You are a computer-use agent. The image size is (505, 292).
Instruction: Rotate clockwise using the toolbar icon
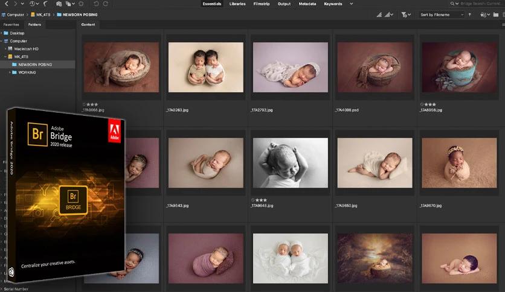pos(106,4)
